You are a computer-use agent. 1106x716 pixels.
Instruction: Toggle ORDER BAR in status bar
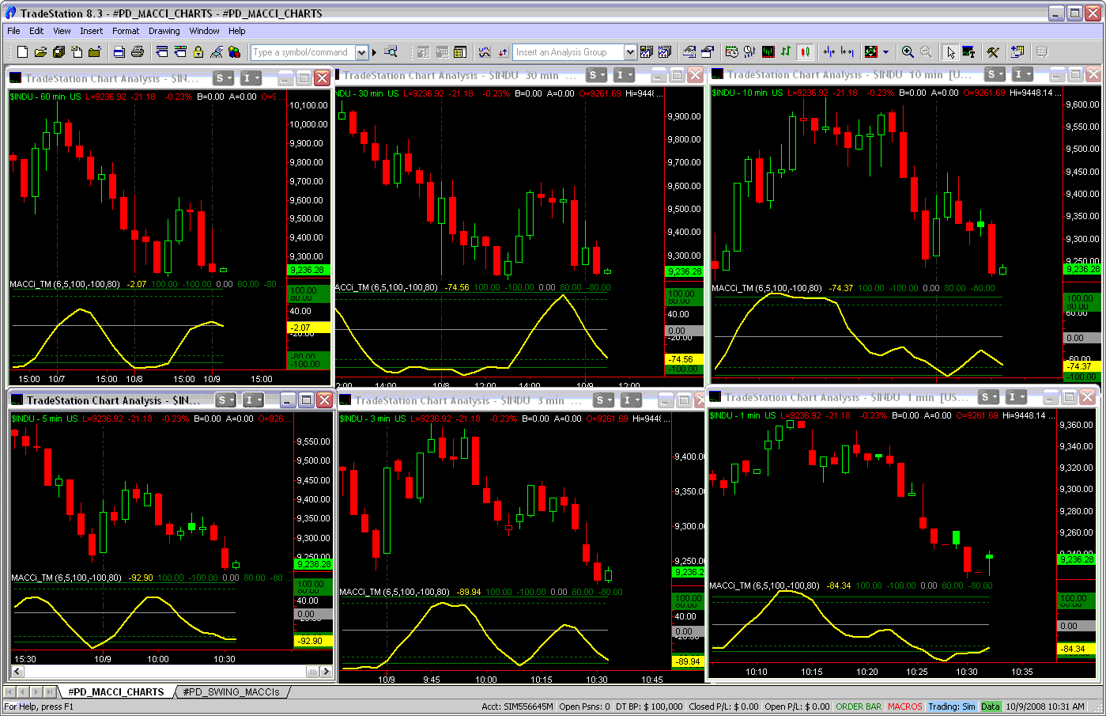[858, 707]
